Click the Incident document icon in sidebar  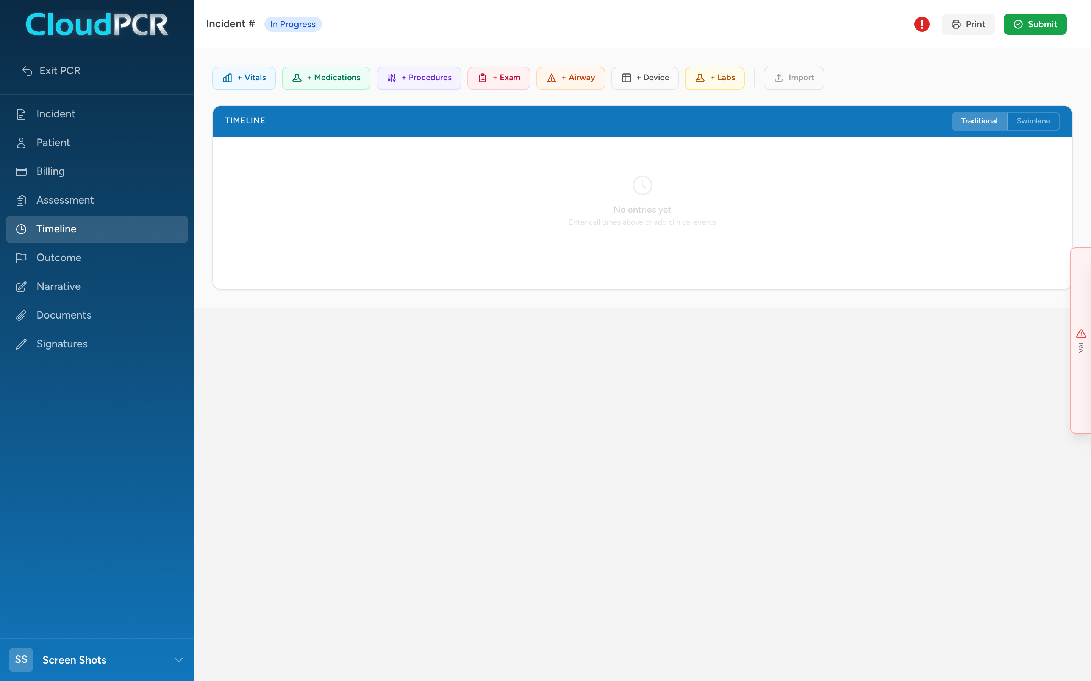pyautogui.click(x=21, y=114)
